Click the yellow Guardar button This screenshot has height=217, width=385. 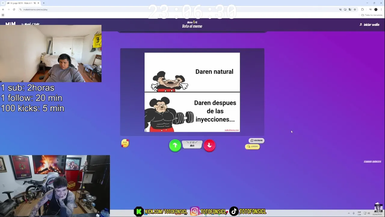click(253, 146)
